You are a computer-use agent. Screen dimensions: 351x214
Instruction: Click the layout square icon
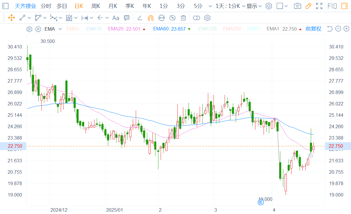pos(279,6)
